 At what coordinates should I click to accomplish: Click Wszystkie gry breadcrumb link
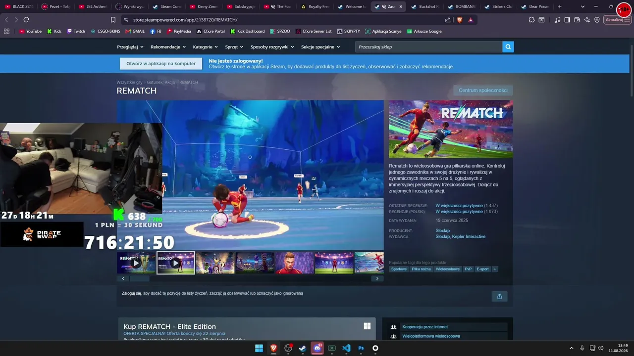click(x=129, y=82)
